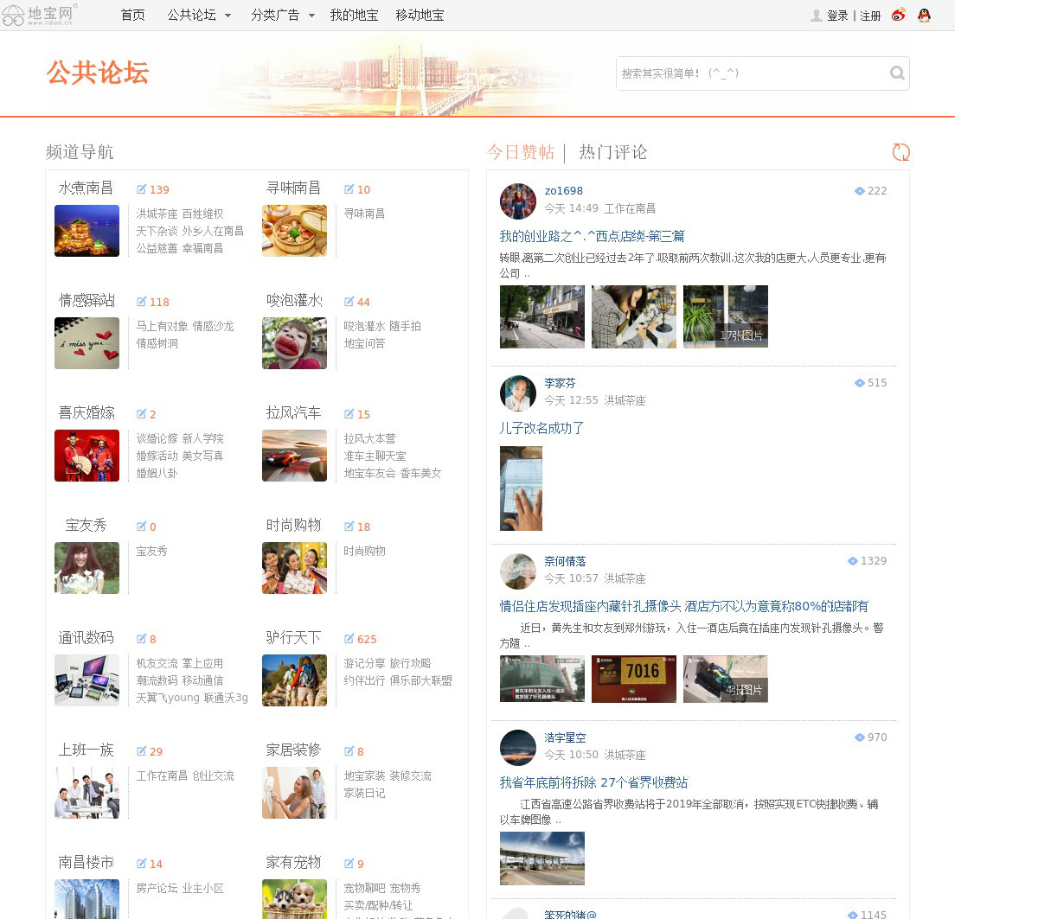The image size is (1038, 919).
Task: Switch to 热门评论 tab
Action: 613,152
